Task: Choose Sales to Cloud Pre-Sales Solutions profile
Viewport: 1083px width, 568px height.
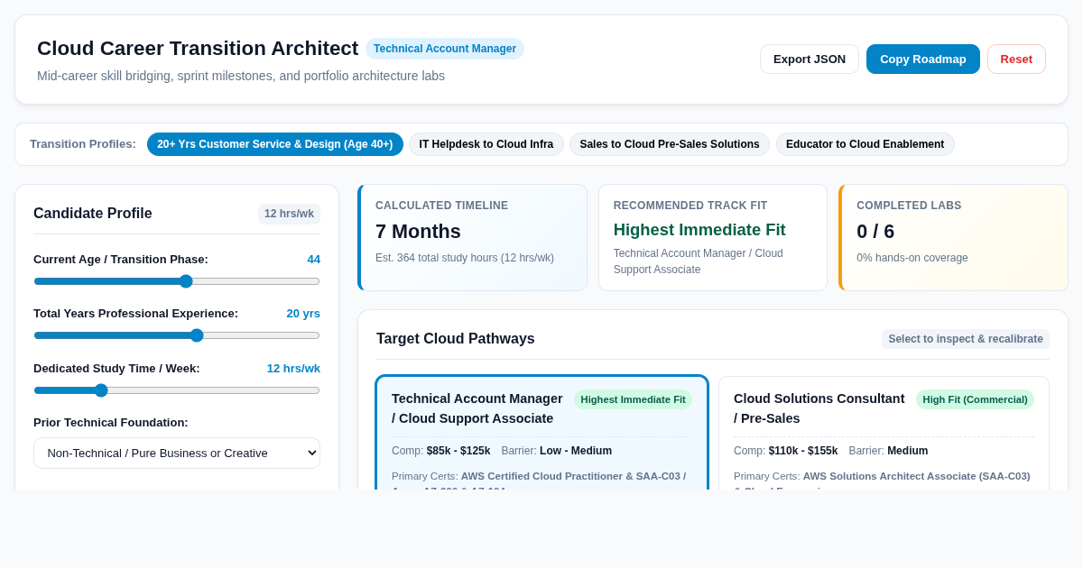Action: (x=670, y=144)
